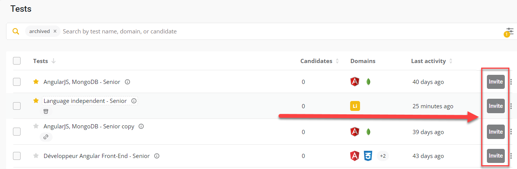Unstar the Language independent - Senior test
The width and height of the screenshot is (517, 169).
36,101
